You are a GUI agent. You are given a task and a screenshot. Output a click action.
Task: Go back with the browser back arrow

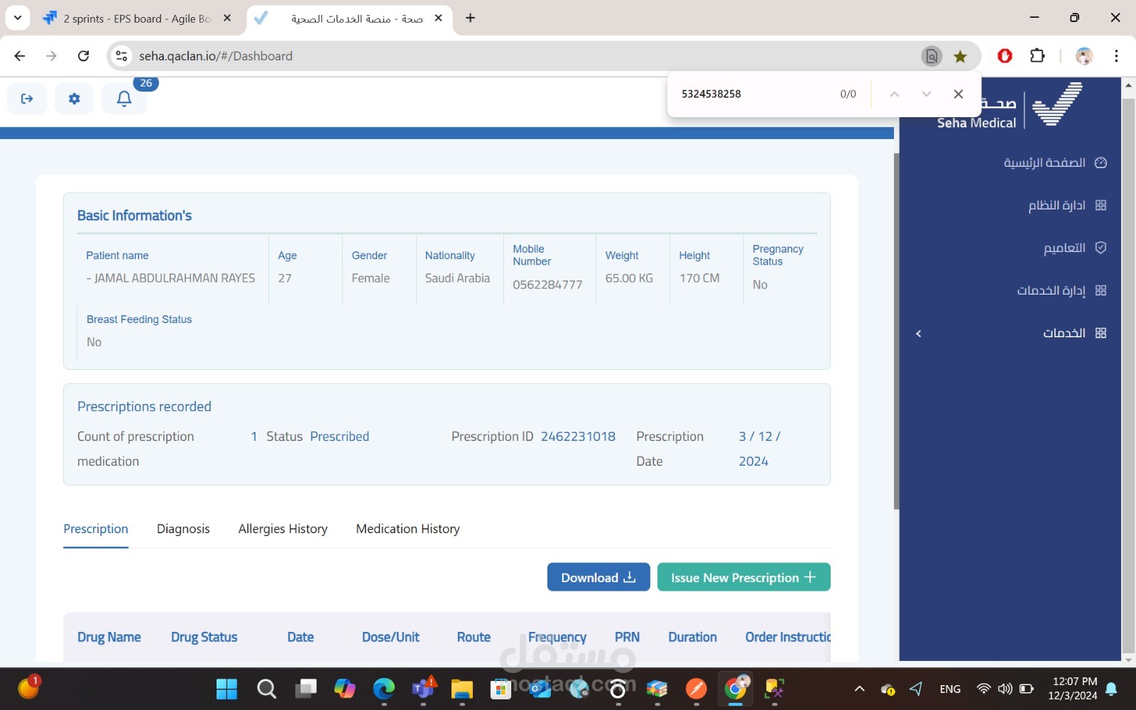tap(20, 56)
